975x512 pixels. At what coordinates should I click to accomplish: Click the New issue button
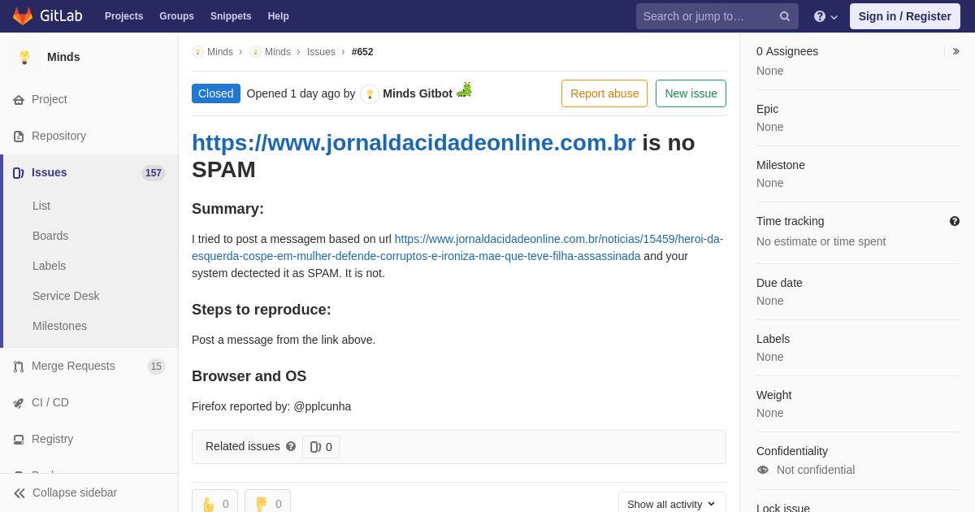click(691, 93)
